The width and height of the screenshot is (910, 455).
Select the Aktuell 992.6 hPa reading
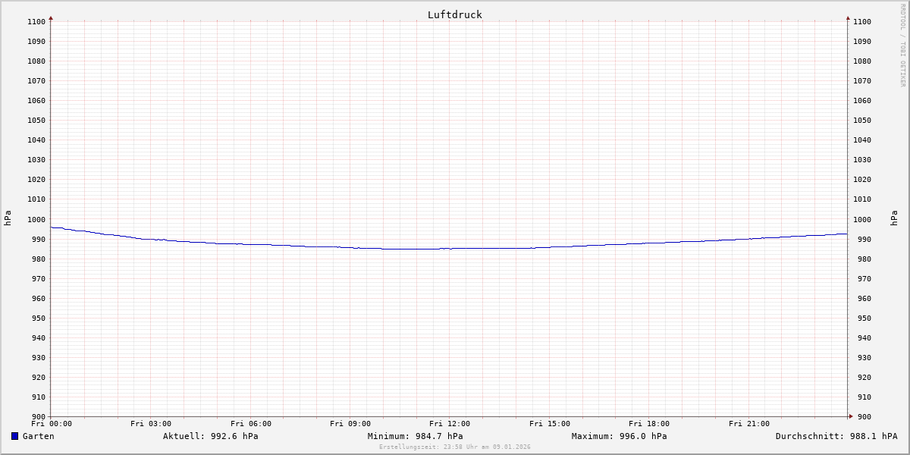(x=210, y=436)
